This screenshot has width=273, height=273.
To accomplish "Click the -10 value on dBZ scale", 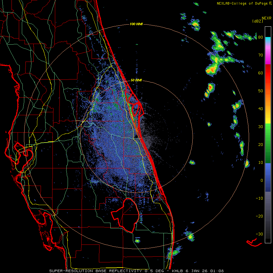I will (x=259, y=198).
